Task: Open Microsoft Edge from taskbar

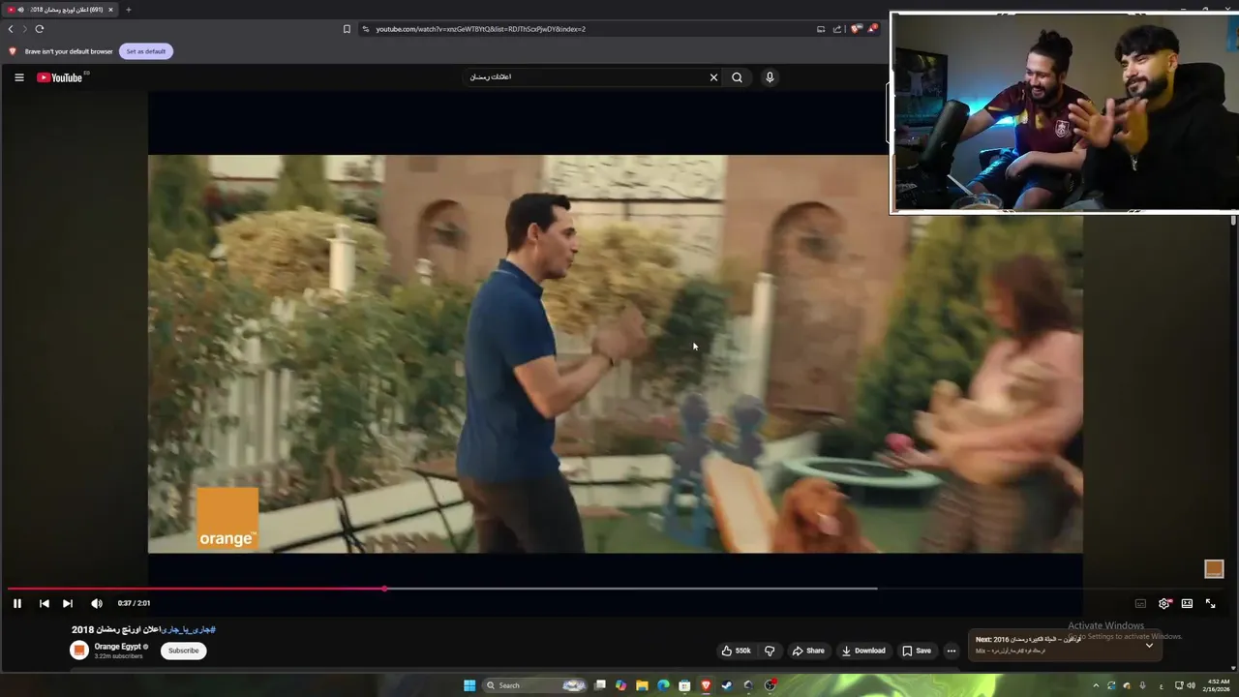Action: (x=663, y=685)
